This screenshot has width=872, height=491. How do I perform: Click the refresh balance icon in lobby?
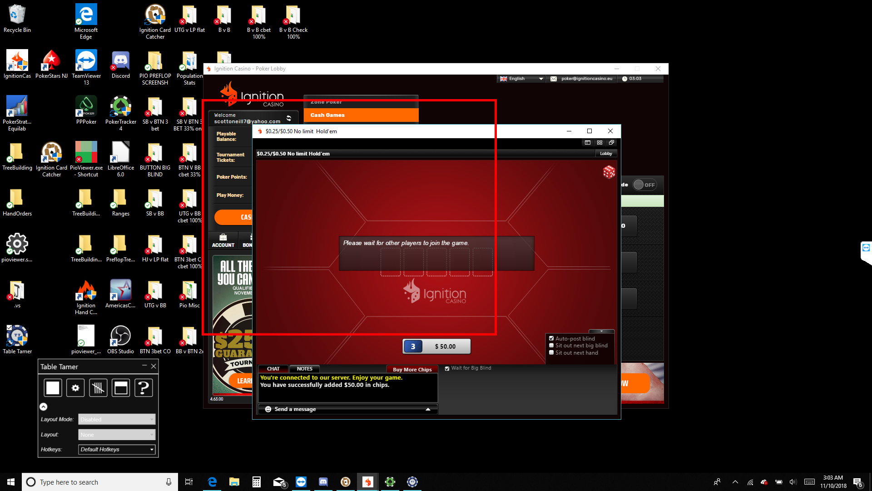[x=289, y=118]
